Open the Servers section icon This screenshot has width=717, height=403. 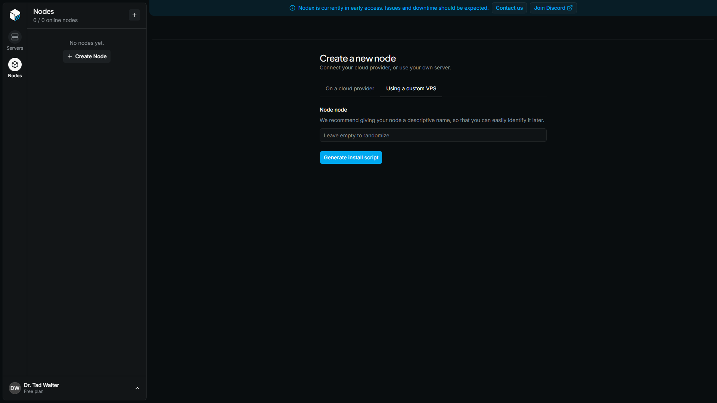pyautogui.click(x=15, y=37)
